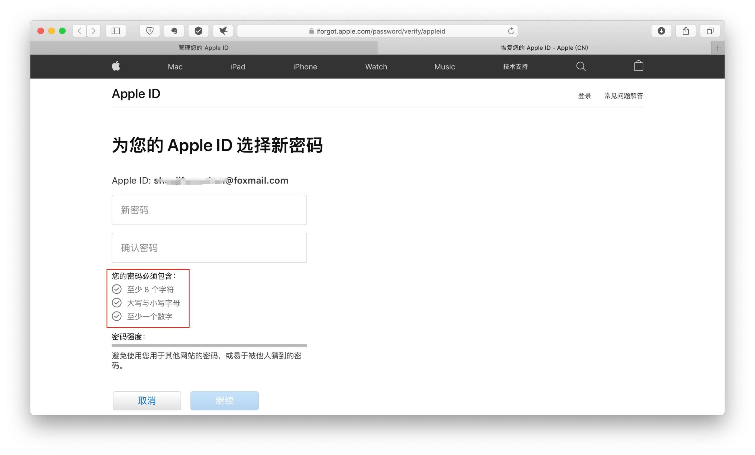Click the '至少一个数字' check circle
Viewport: 755px width, 455px height.
[x=117, y=316]
